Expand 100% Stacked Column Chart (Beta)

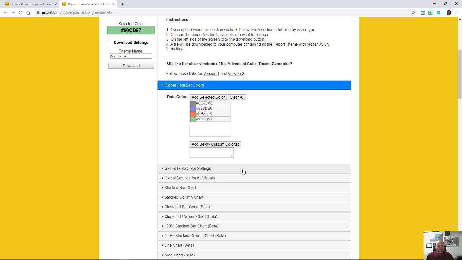254,236
